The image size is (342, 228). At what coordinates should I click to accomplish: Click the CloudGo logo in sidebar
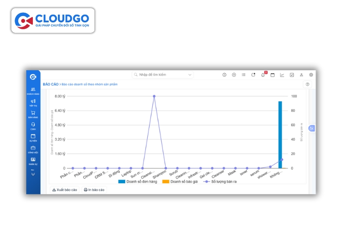tap(33, 77)
